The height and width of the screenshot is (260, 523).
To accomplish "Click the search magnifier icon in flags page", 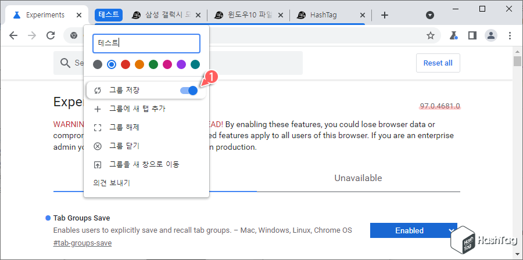I will tap(65, 63).
